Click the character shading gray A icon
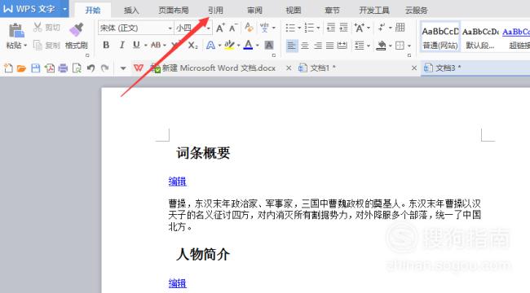 click(x=269, y=45)
